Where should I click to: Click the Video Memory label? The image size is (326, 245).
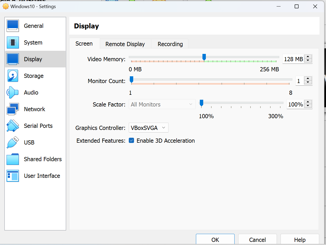coord(107,59)
